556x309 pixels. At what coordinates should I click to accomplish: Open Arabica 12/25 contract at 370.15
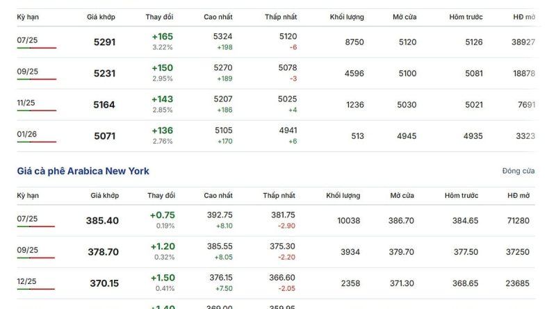26,281
